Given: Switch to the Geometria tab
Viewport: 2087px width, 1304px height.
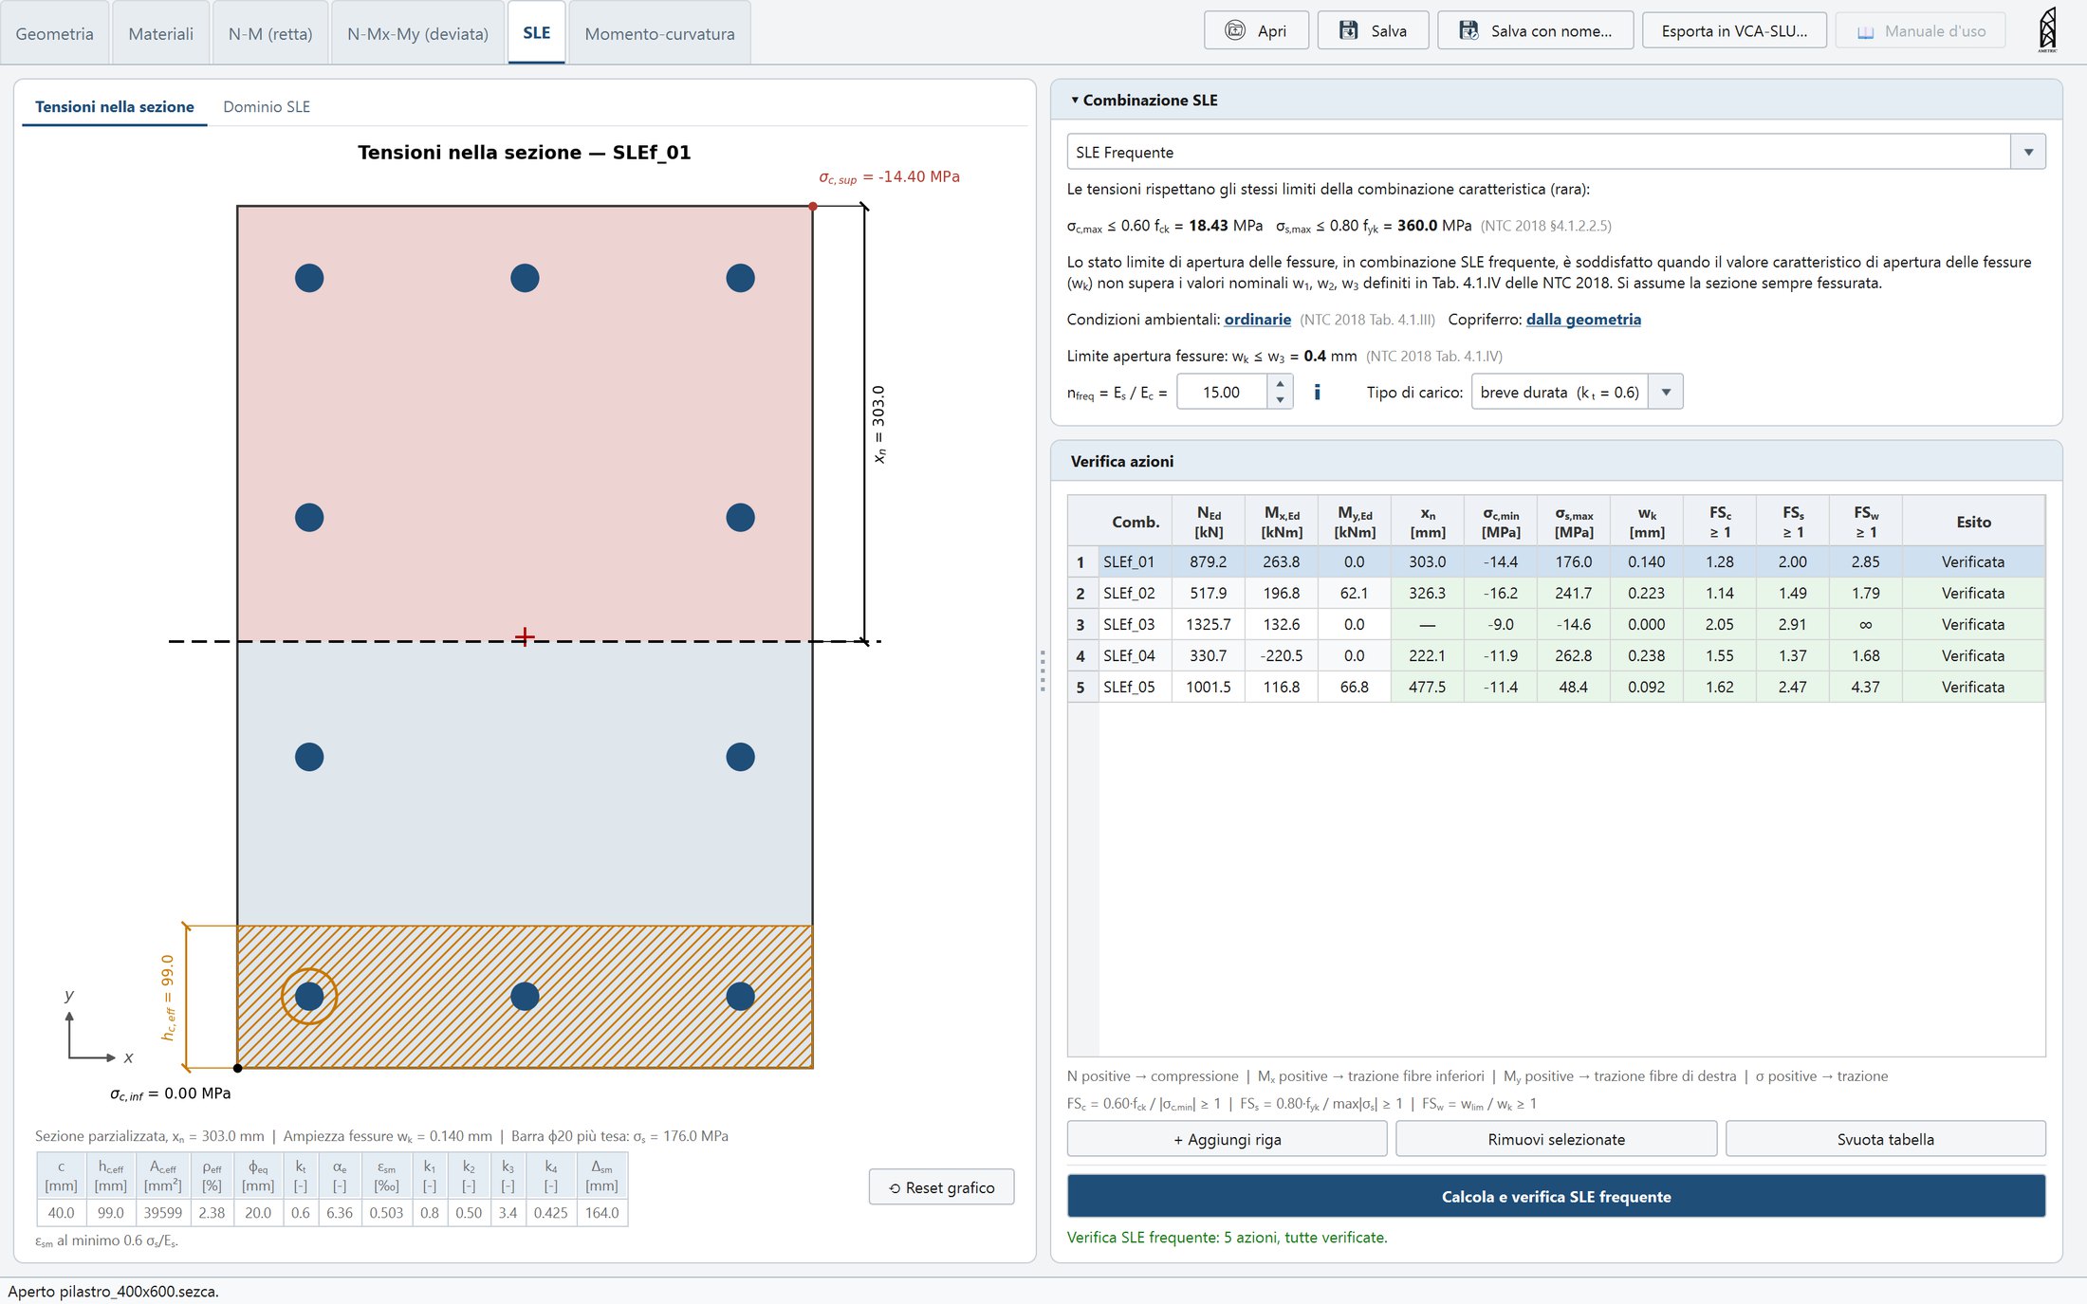Looking at the screenshot, I should click(55, 33).
